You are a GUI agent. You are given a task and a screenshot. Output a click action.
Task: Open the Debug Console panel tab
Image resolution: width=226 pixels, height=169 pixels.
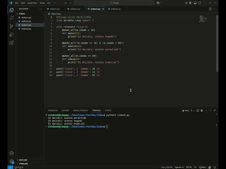tap(81, 110)
